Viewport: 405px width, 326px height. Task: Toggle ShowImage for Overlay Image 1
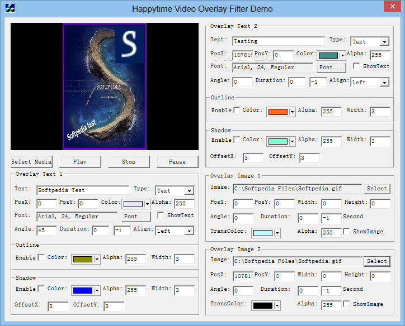tap(346, 231)
